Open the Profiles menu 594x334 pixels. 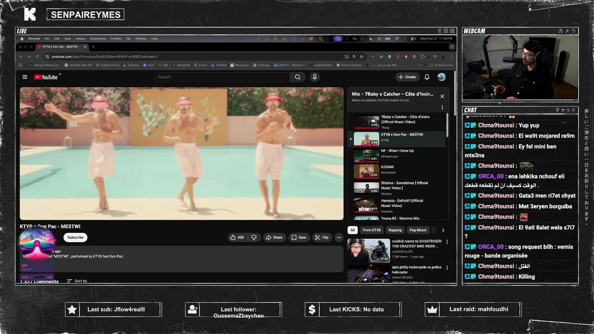click(x=116, y=39)
